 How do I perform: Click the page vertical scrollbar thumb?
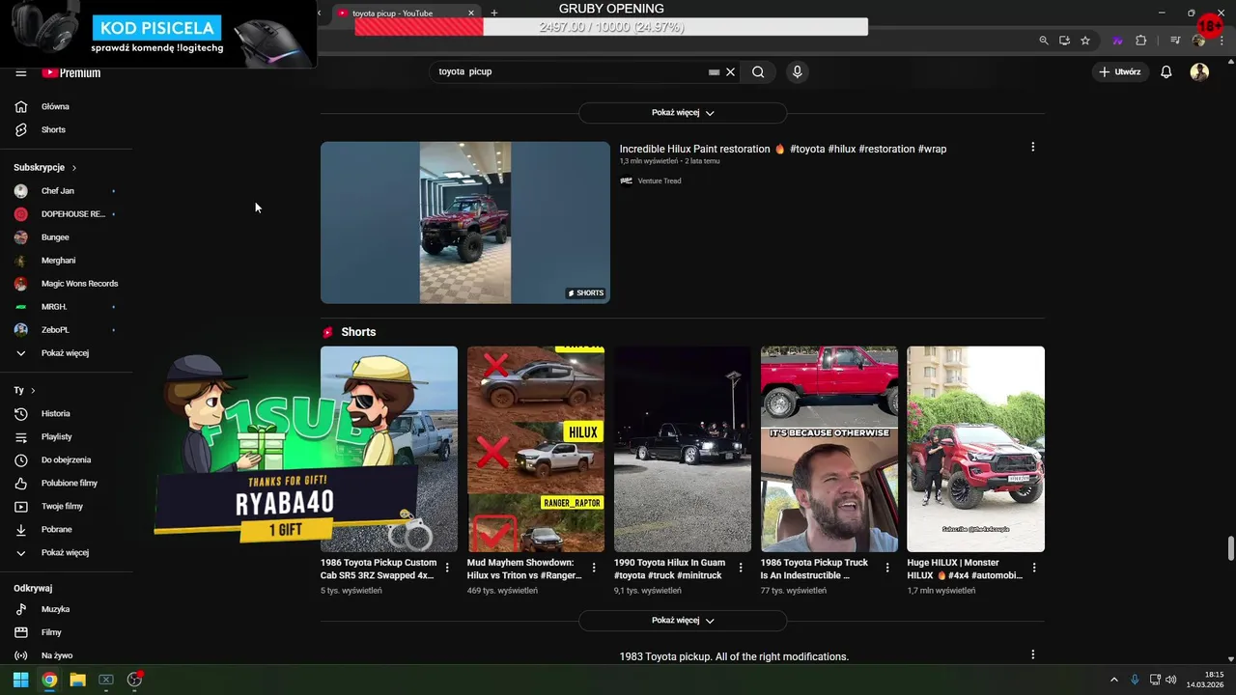[x=1230, y=547]
